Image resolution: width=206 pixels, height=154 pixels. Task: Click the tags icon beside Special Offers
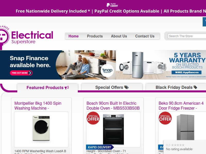(126, 87)
